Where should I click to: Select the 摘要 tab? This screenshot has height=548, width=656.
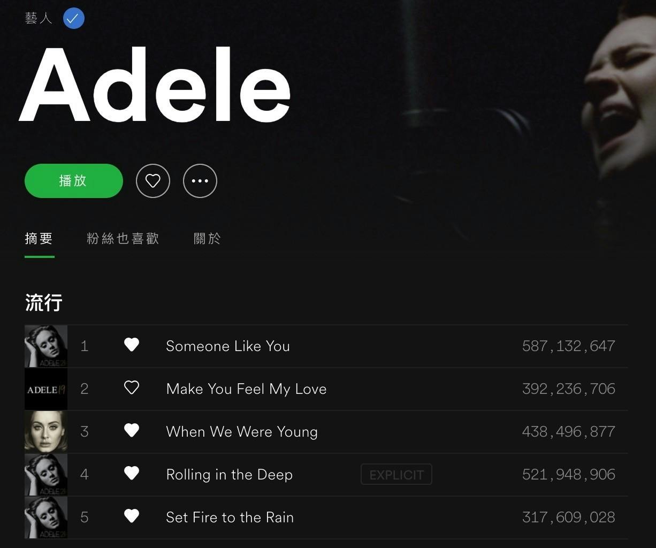coord(39,239)
